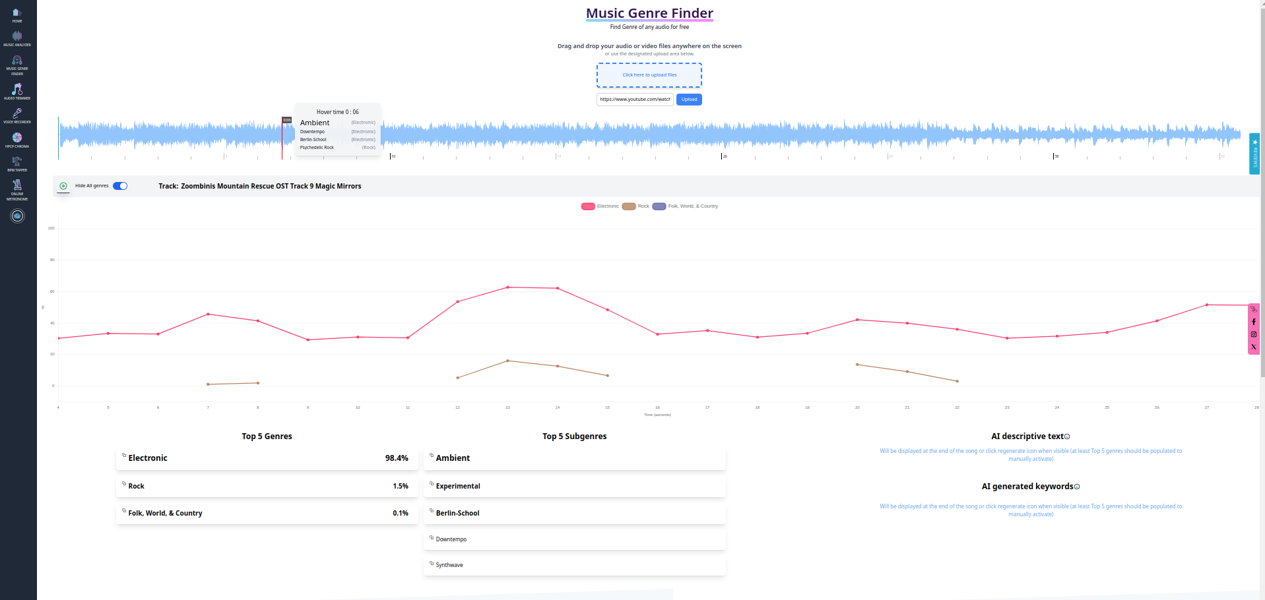
Task: Click the dashed upload files area
Action: click(649, 75)
